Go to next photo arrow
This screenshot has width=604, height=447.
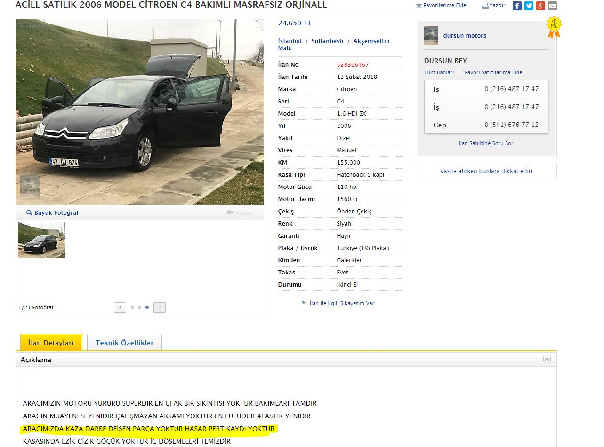(x=160, y=307)
